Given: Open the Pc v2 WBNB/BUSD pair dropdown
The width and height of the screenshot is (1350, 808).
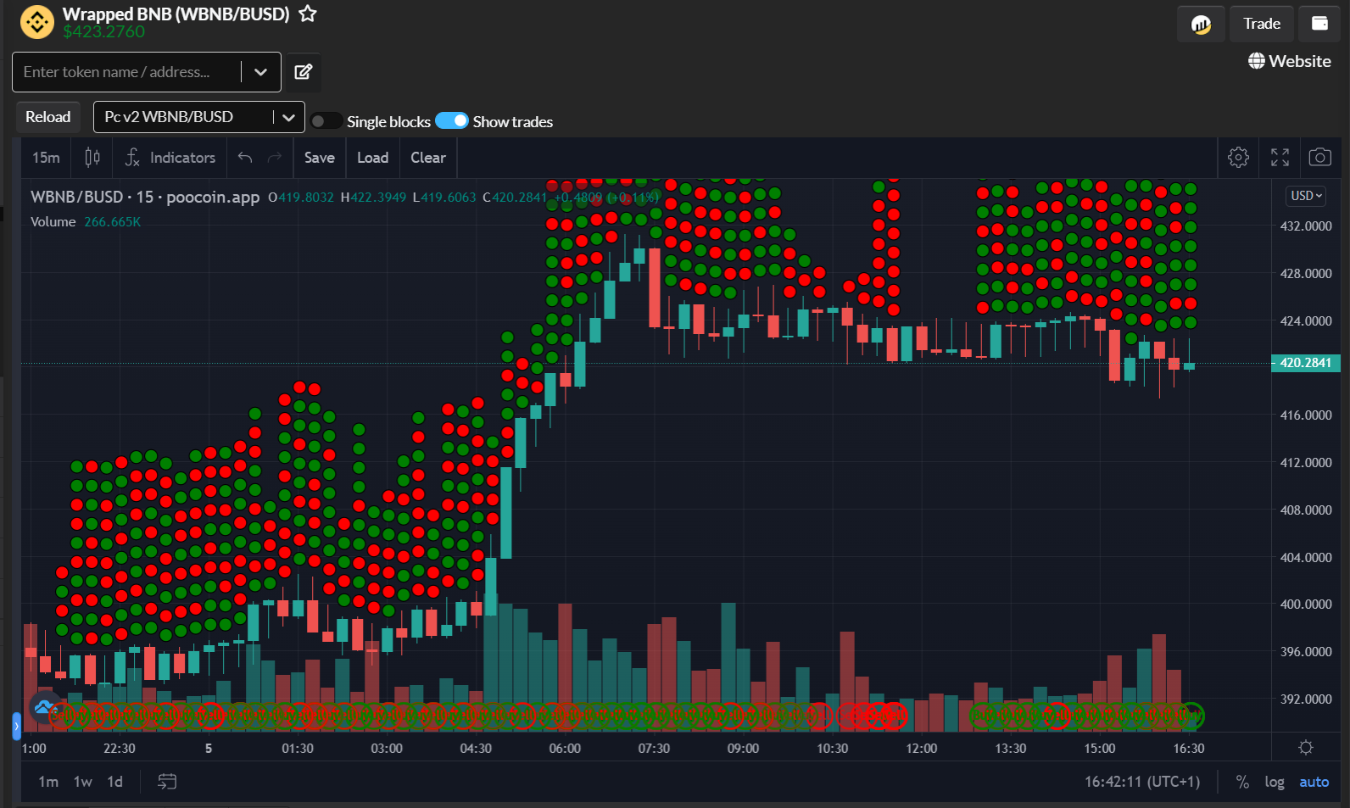Looking at the screenshot, I should [x=199, y=117].
